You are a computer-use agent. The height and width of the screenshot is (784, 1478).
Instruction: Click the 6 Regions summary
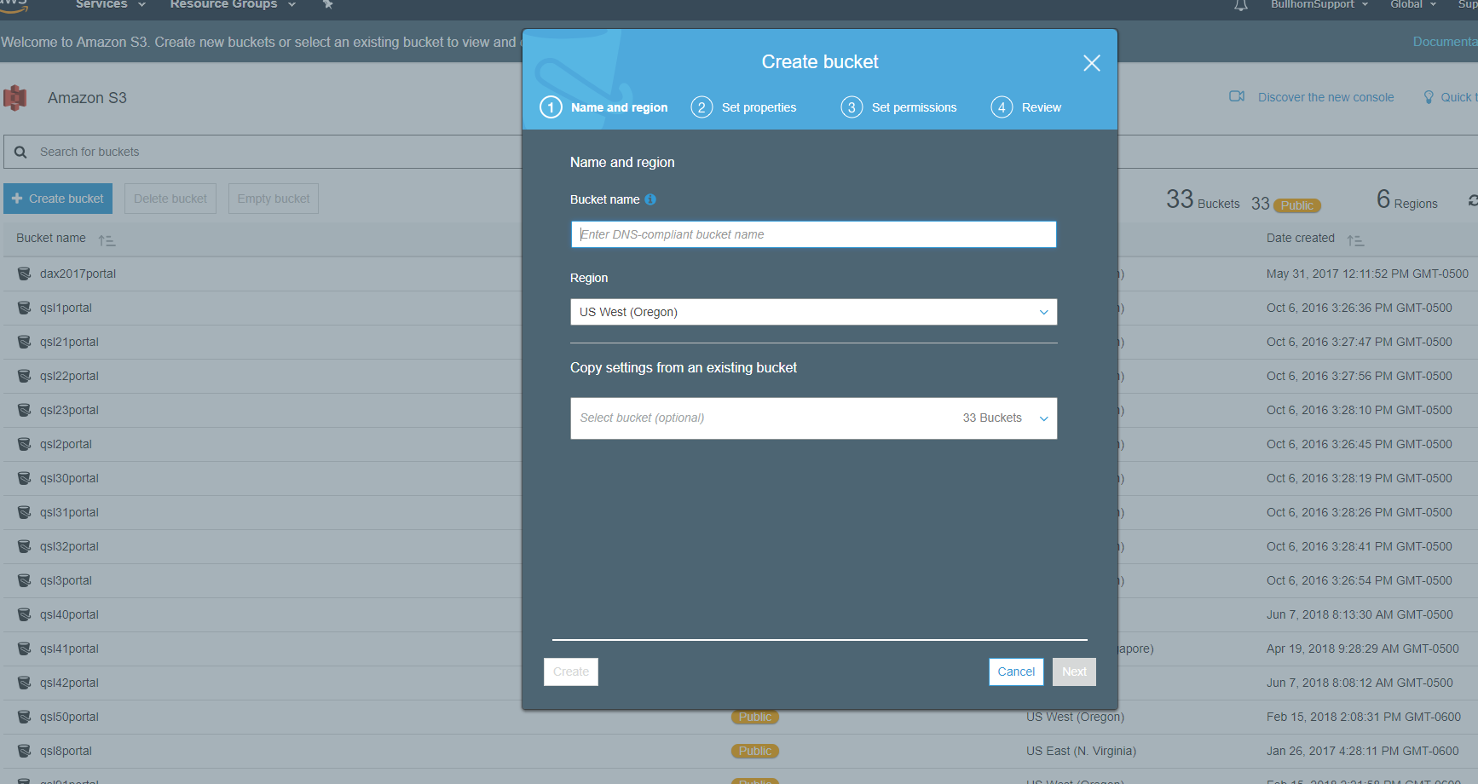[x=1406, y=200]
